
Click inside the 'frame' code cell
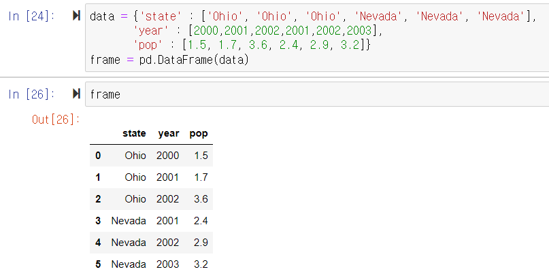pos(317,94)
